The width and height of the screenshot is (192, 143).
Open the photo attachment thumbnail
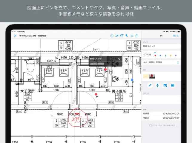pyautogui.click(x=152, y=77)
